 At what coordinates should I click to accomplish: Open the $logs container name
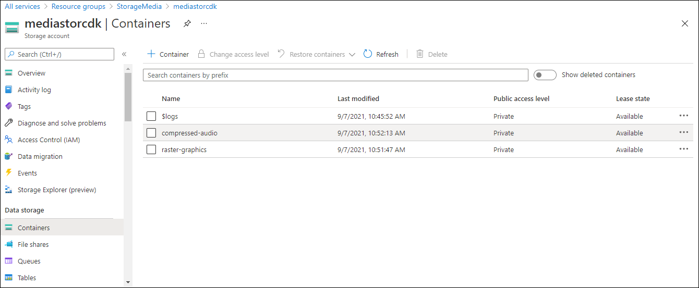[170, 116]
